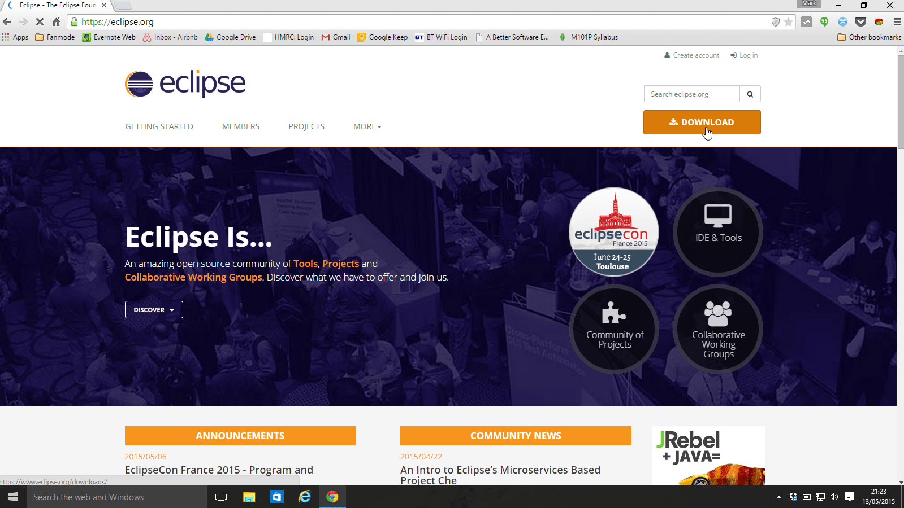Open the Community of Projects circle
Screen dimensions: 904x508
(614, 329)
